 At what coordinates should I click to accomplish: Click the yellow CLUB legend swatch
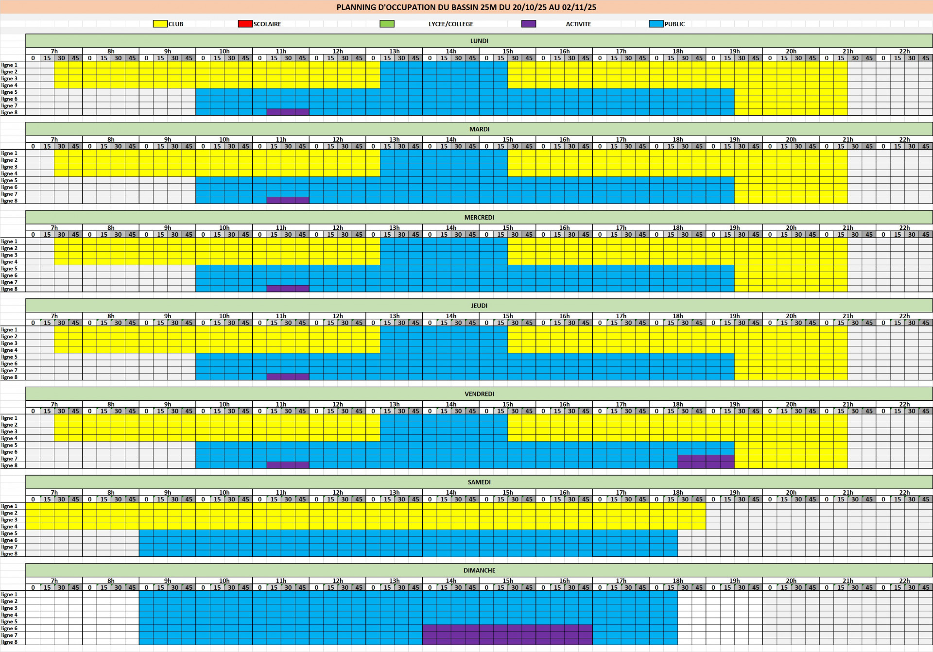(160, 24)
